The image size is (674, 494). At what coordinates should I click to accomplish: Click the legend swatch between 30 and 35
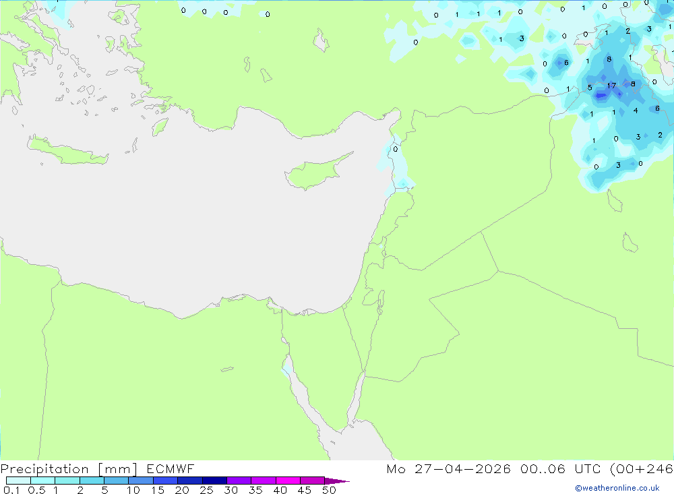pyautogui.click(x=239, y=481)
